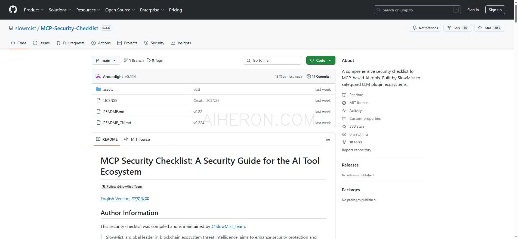Open README outline list icon

(x=328, y=139)
